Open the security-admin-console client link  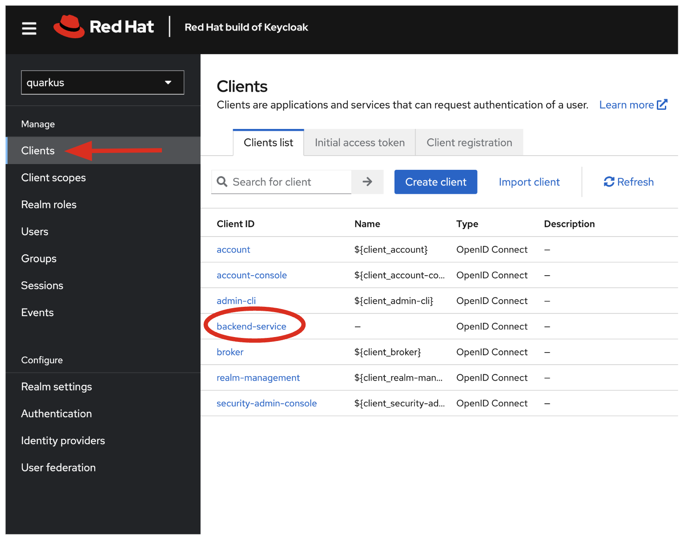pos(266,403)
